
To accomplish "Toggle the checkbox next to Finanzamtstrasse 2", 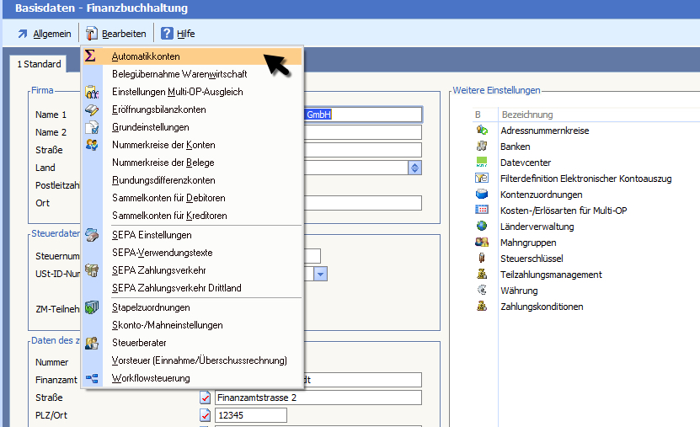I will click(205, 398).
